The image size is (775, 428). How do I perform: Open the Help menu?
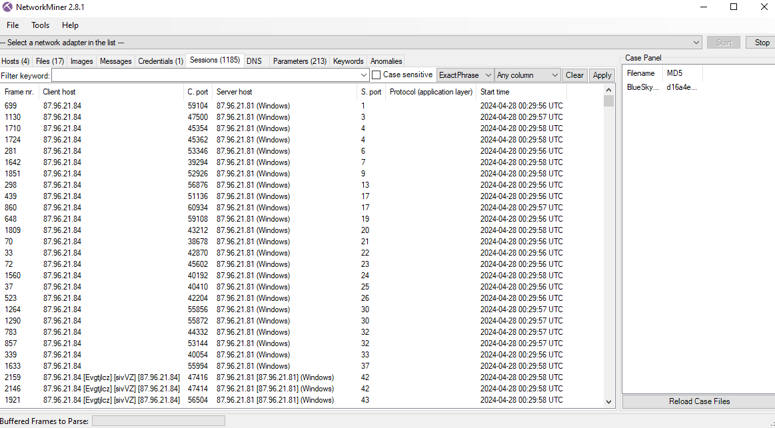70,25
